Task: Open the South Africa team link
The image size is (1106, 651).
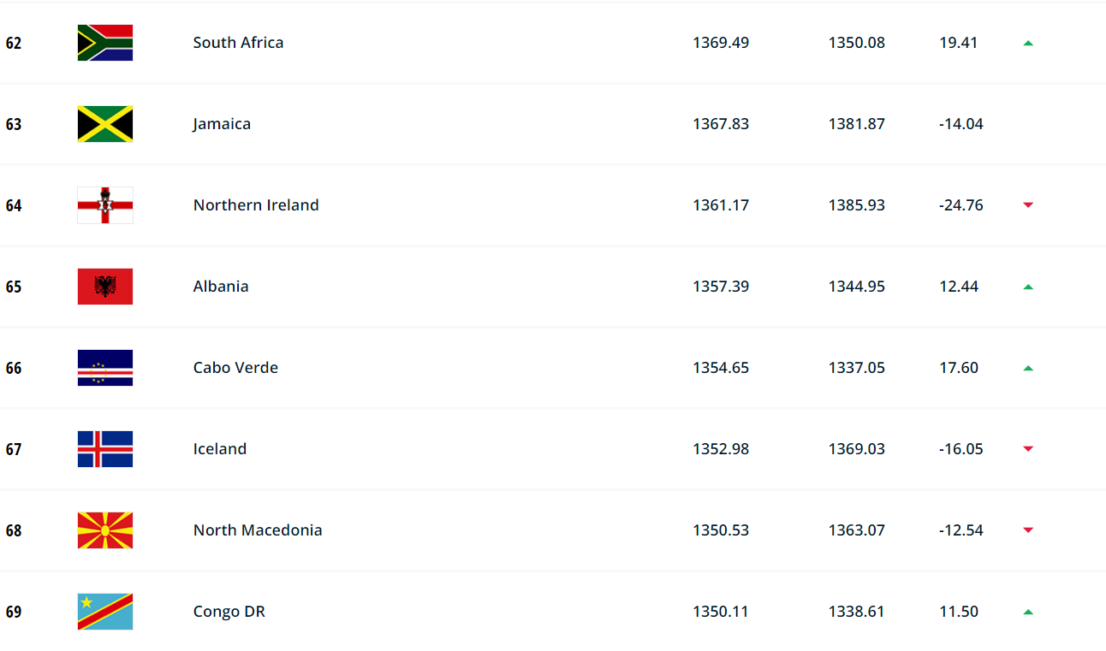Action: tap(238, 43)
